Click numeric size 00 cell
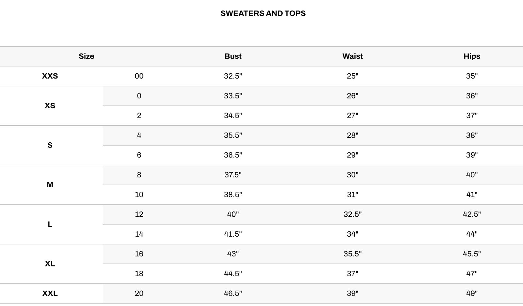The height and width of the screenshot is (306, 523). pyautogui.click(x=139, y=76)
